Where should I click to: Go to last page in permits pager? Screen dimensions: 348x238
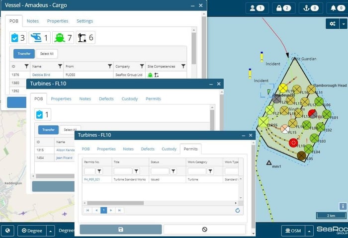(119, 210)
